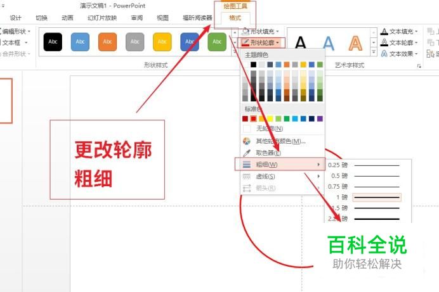Screen dimensions: 439x292
Task: Select the black Abc shape style
Action: [53, 42]
